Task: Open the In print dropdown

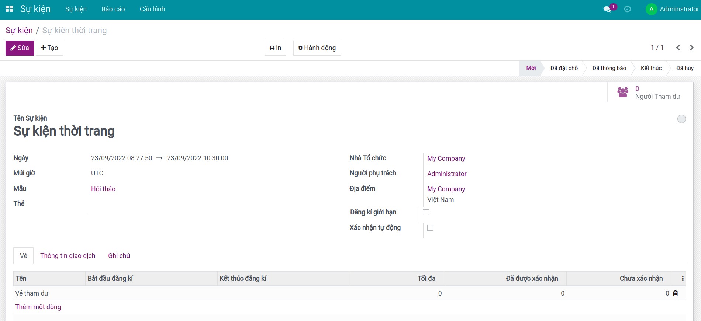Action: click(x=275, y=48)
